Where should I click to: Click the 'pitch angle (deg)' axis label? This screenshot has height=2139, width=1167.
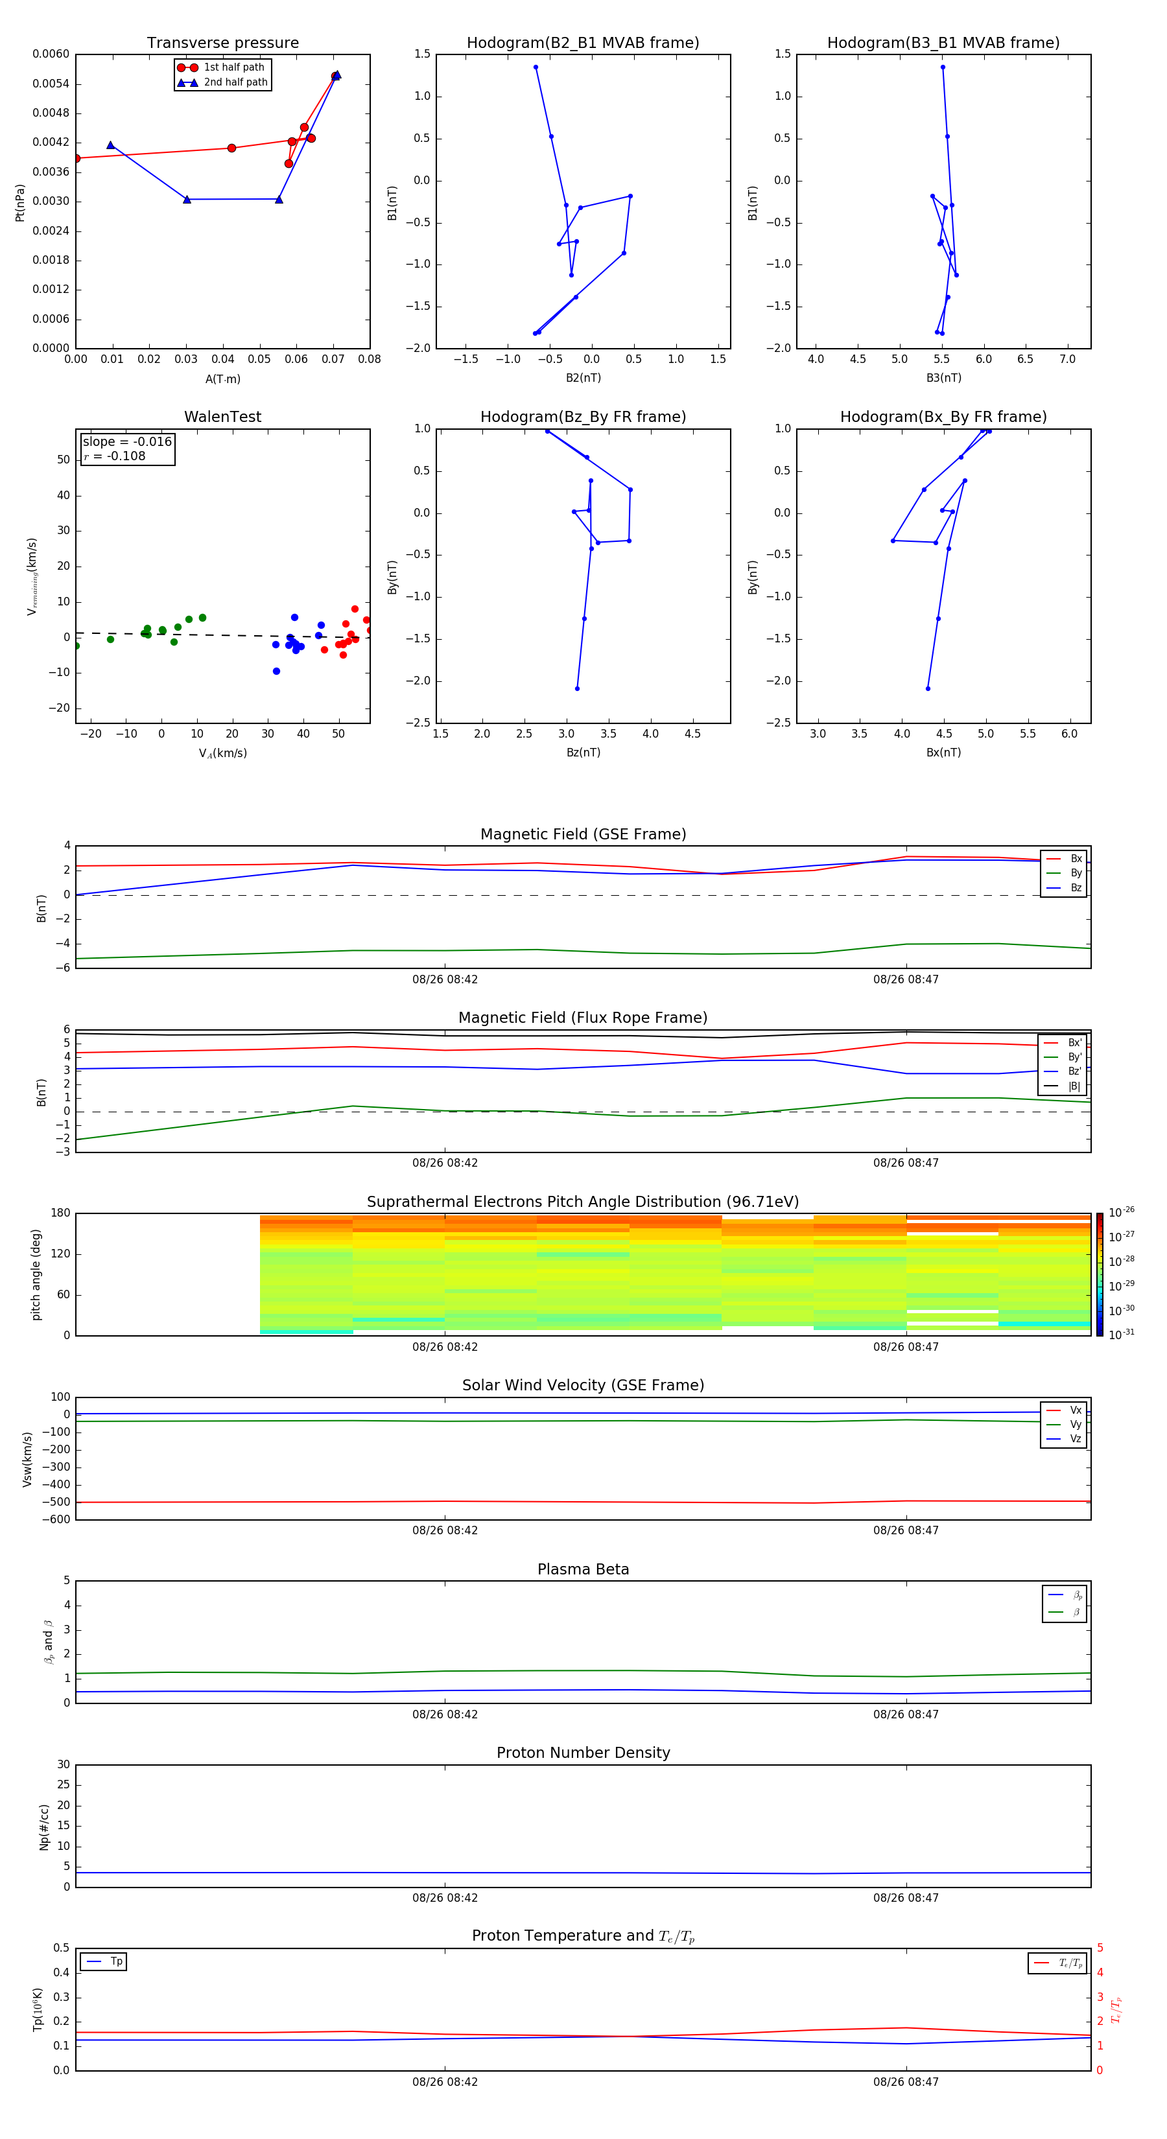[36, 1274]
